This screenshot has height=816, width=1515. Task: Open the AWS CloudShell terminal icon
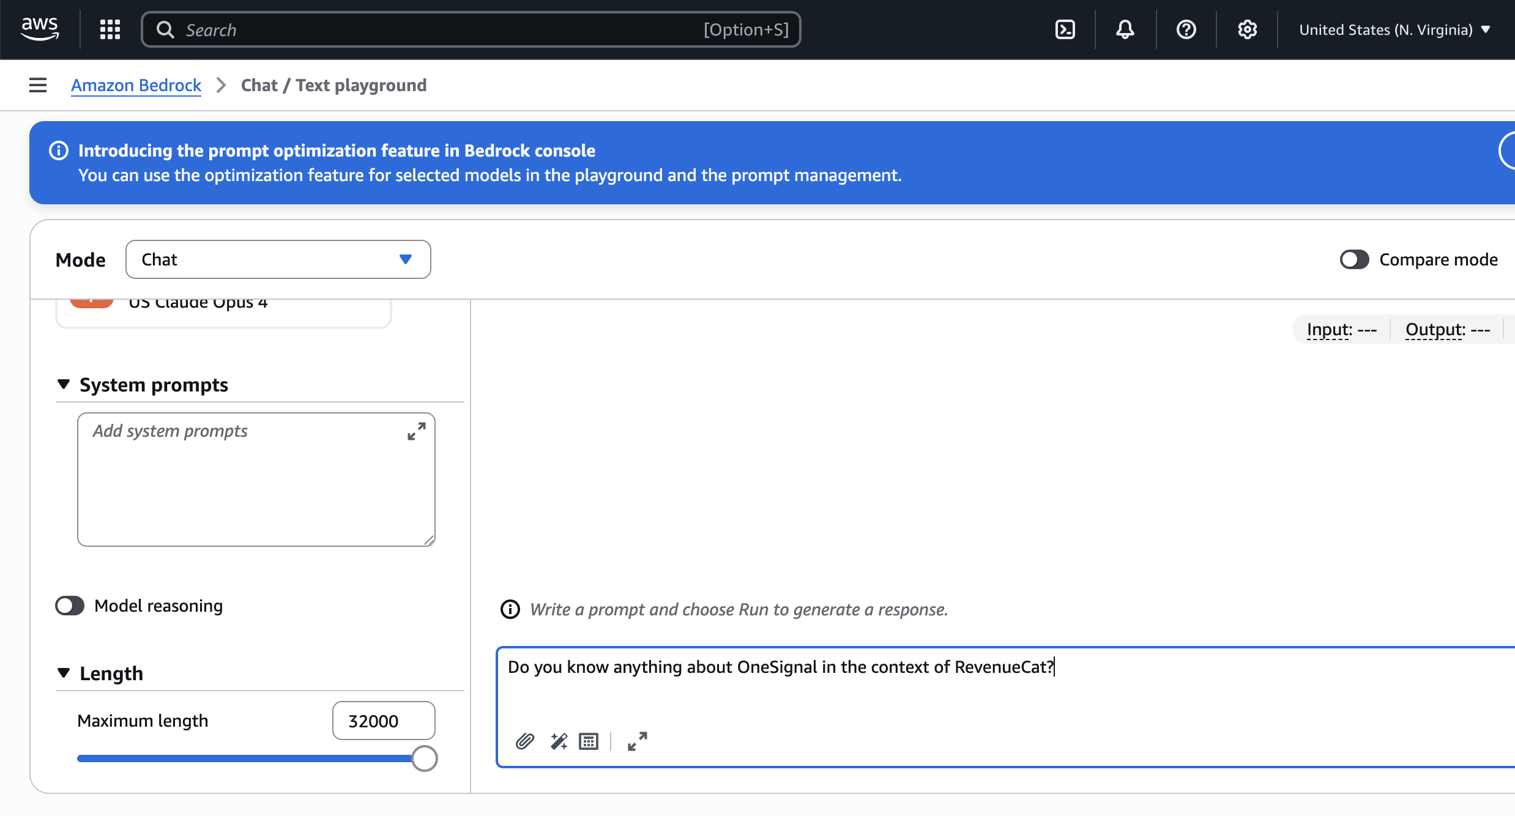point(1065,29)
